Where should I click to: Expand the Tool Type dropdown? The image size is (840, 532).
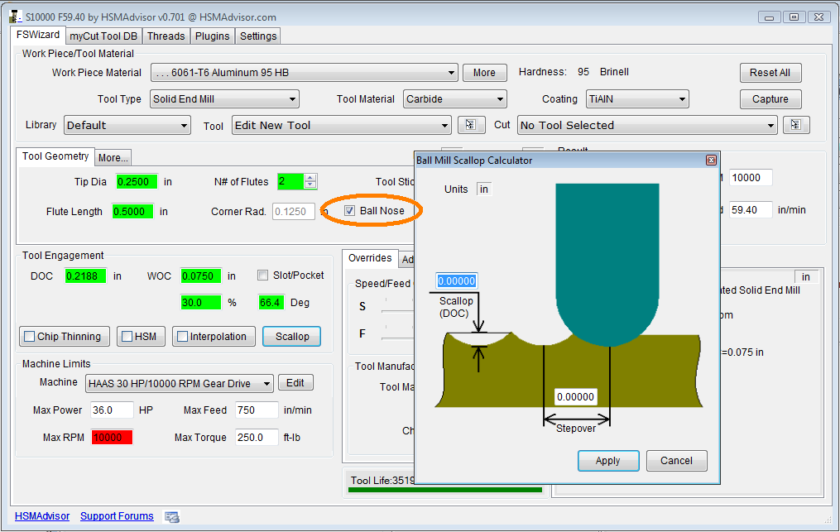tap(224, 99)
